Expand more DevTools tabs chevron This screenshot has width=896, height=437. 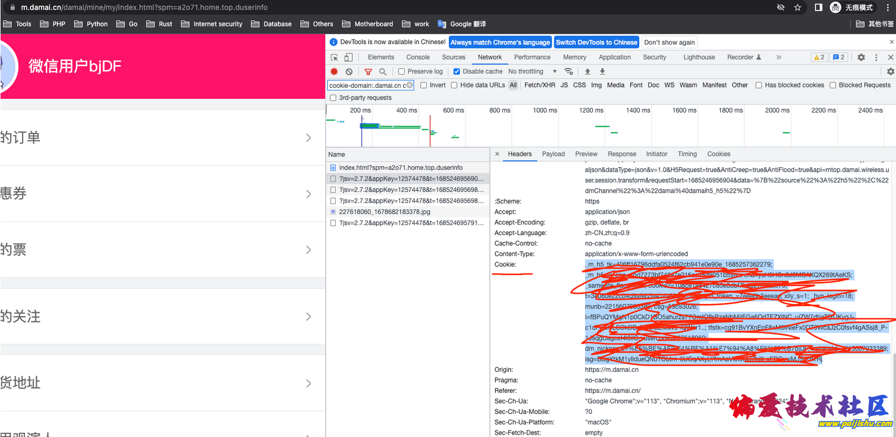778,57
